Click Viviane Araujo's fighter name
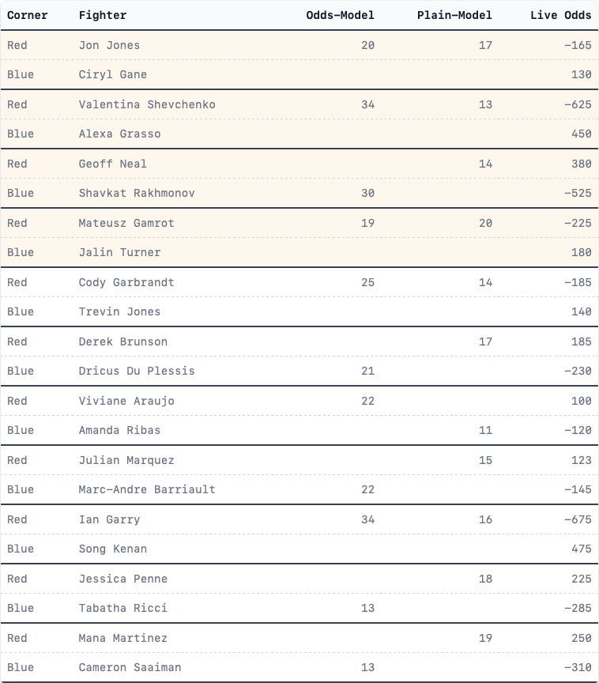The image size is (599, 683). pyautogui.click(x=126, y=401)
